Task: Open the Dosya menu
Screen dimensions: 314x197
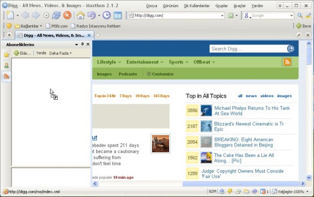Action: pyautogui.click(x=151, y=6)
